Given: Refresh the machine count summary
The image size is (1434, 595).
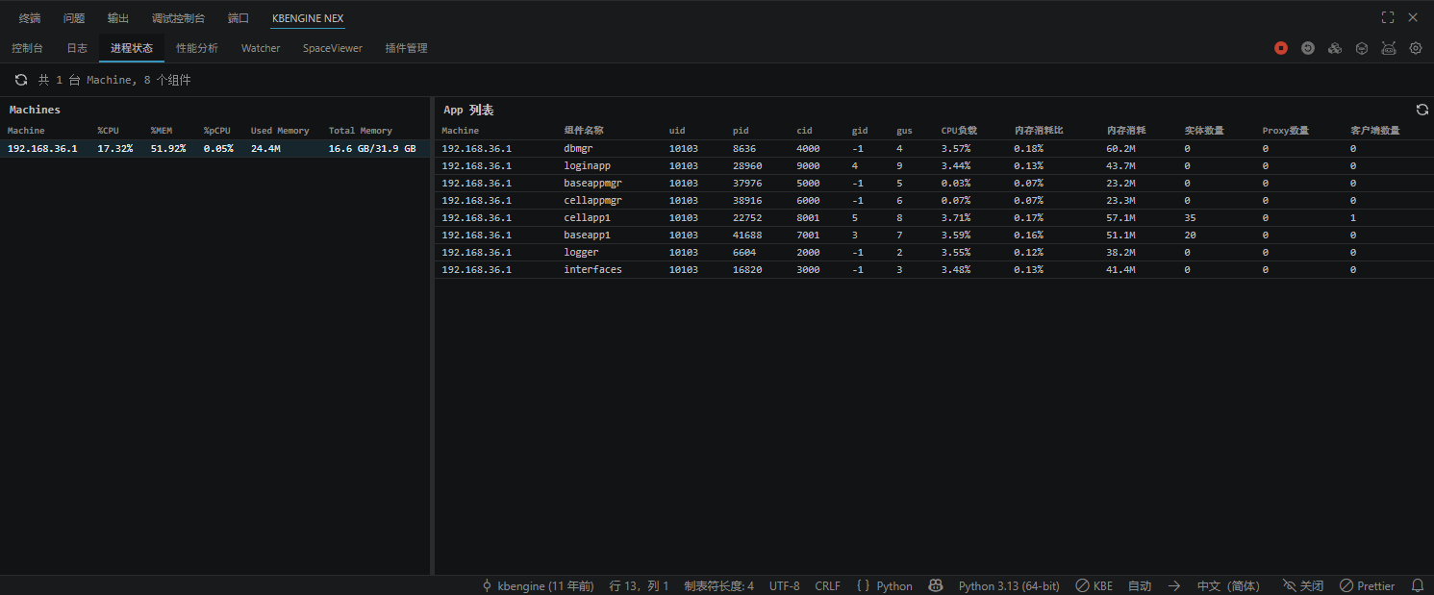Looking at the screenshot, I should [x=21, y=80].
